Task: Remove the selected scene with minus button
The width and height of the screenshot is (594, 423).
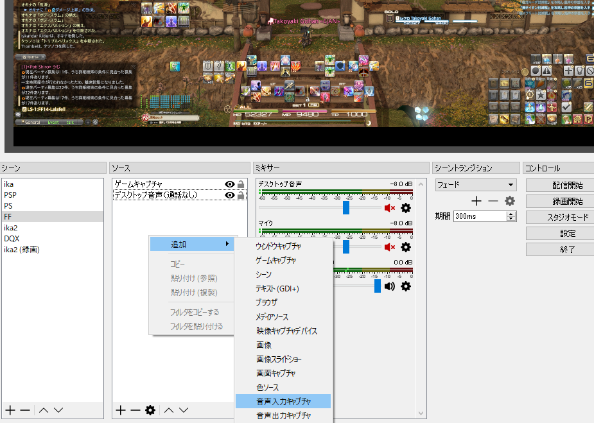Action: coord(25,410)
